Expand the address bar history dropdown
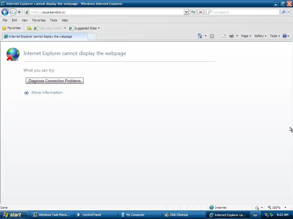 [186, 12]
